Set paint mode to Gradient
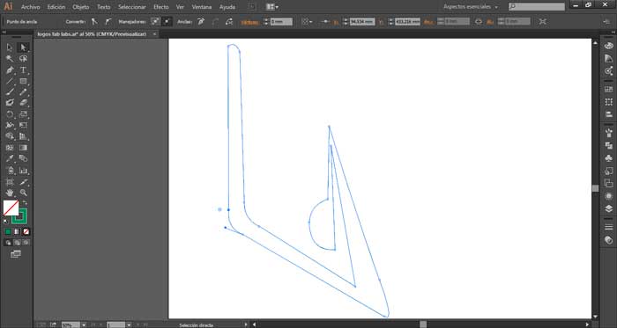 (x=17, y=232)
